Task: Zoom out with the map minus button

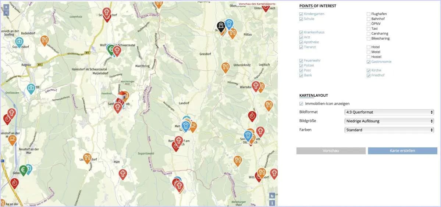Action: point(6,13)
